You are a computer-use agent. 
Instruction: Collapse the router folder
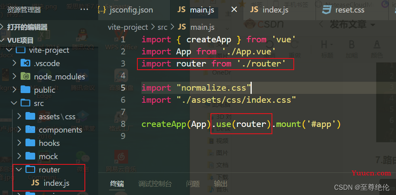coord(18,169)
